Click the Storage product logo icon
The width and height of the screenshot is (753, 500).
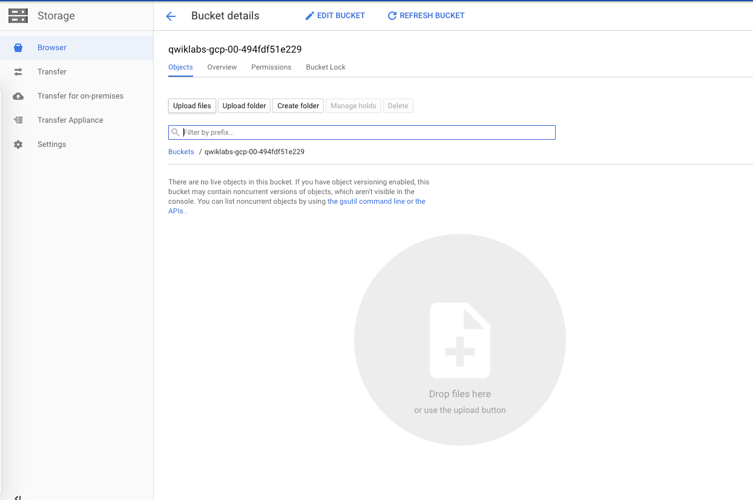coord(18,16)
